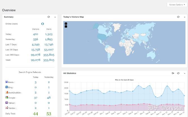This screenshot has width=188, height=117.
Task: Open Online Users count link
Action: click(43, 24)
